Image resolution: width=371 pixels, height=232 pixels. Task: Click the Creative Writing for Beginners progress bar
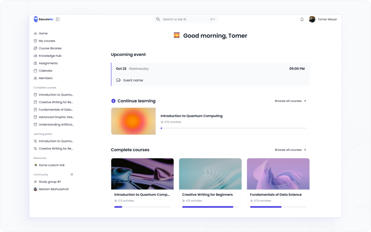(210, 207)
